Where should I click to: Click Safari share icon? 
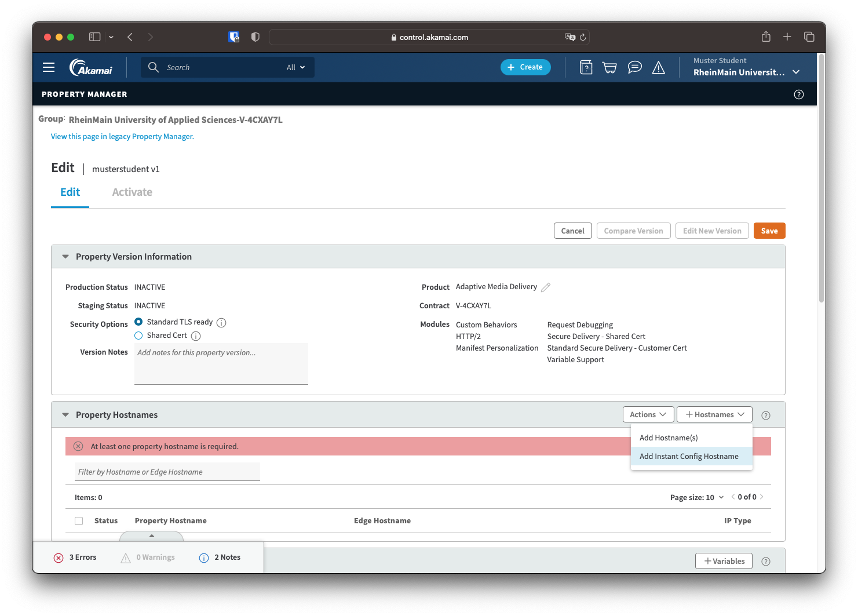[766, 37]
